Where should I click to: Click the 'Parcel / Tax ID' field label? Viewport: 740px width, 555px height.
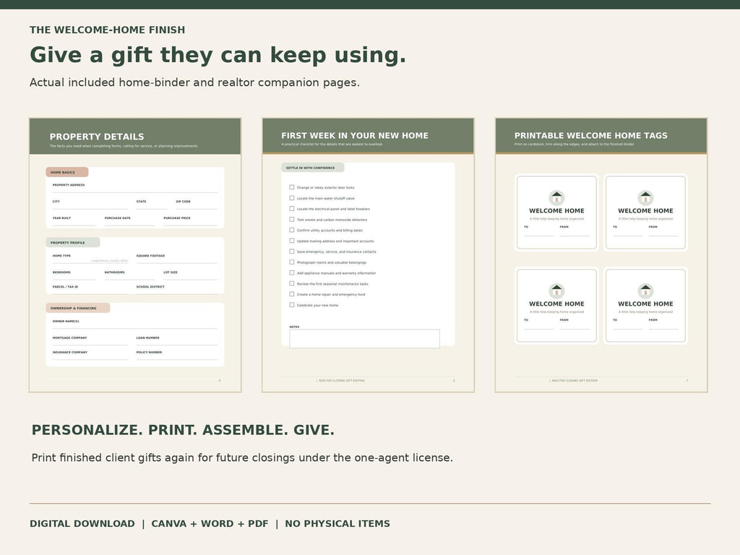(x=65, y=286)
